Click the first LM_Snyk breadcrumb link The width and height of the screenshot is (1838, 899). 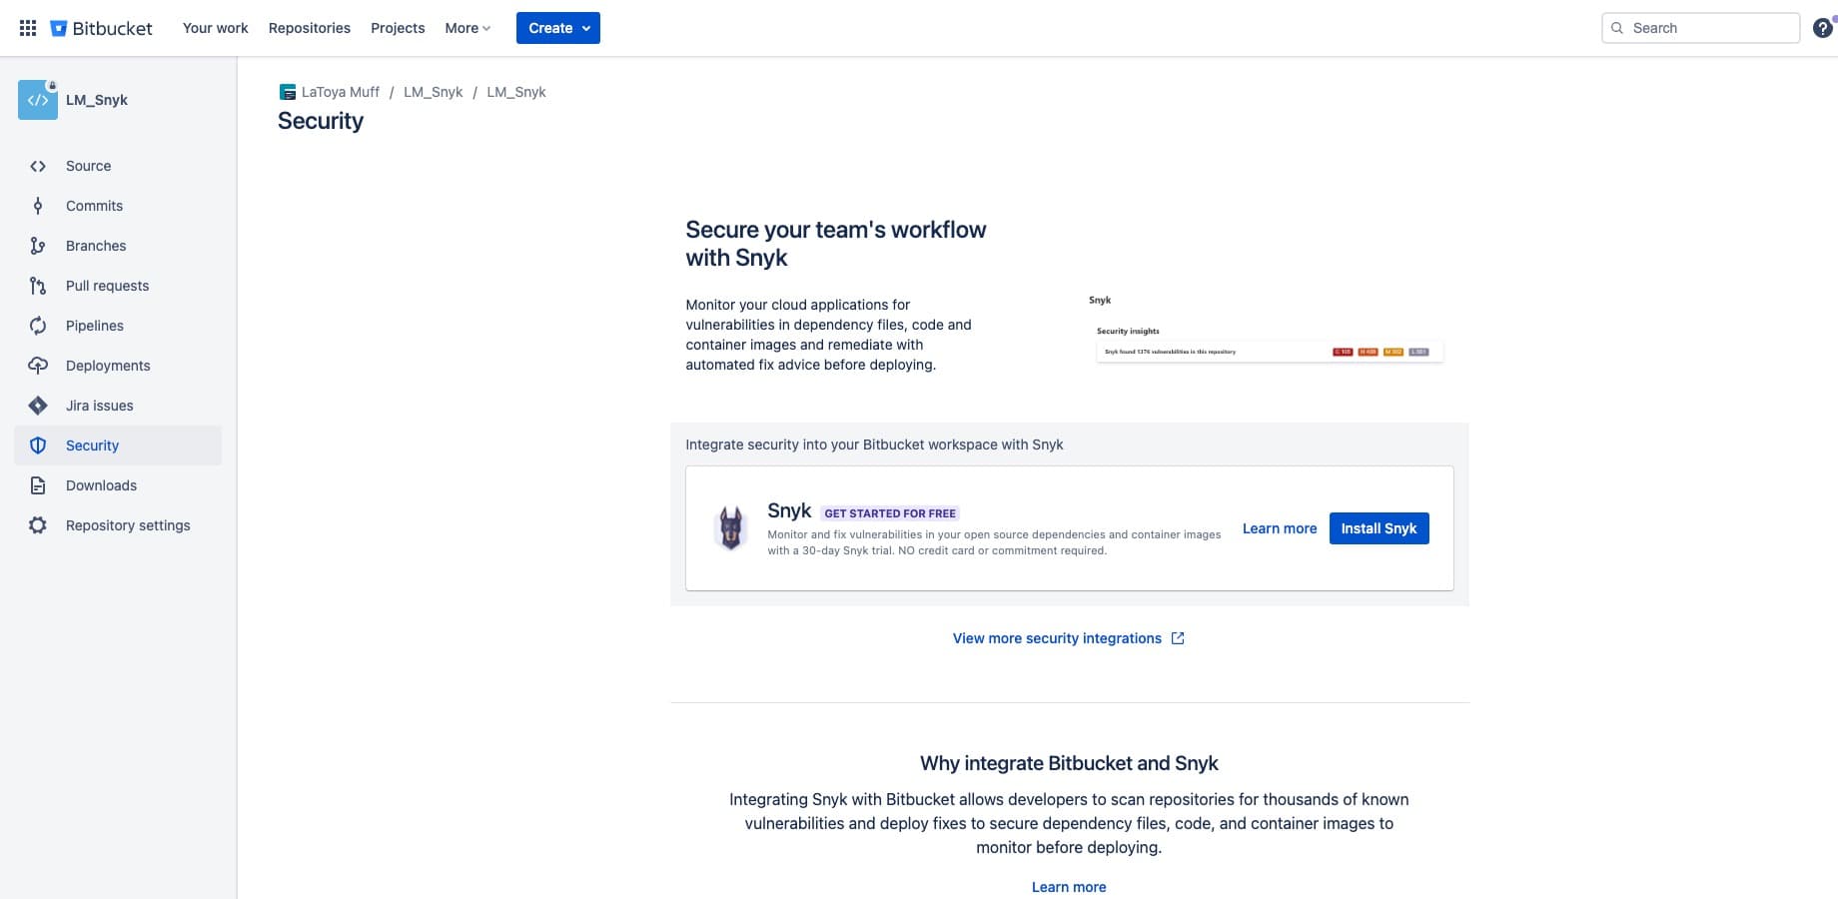tap(434, 92)
